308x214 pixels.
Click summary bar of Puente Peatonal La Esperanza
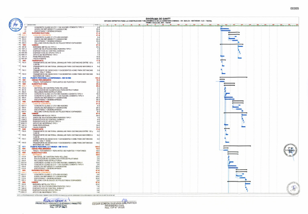pos(233,77)
